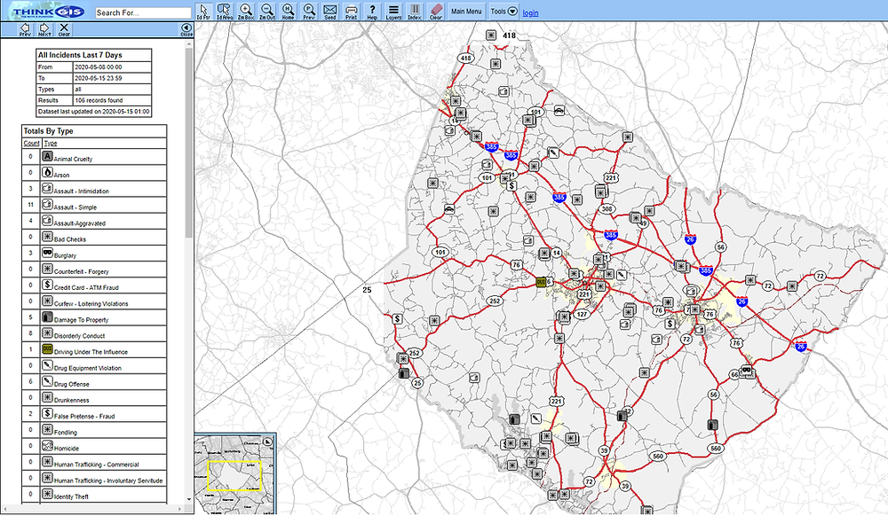This screenshot has height=516, width=888.
Task: Sort totals by Count column header
Action: (x=31, y=143)
